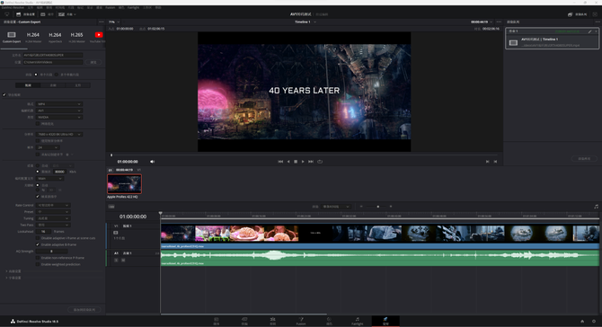Click the Browse location button

pos(93,62)
